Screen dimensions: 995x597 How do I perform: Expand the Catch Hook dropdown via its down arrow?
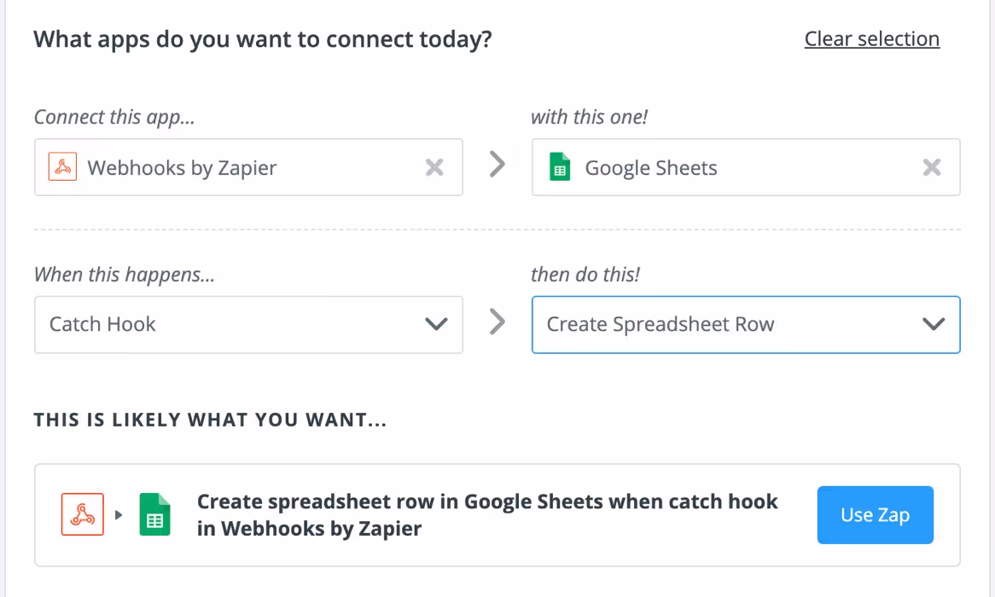pos(436,324)
